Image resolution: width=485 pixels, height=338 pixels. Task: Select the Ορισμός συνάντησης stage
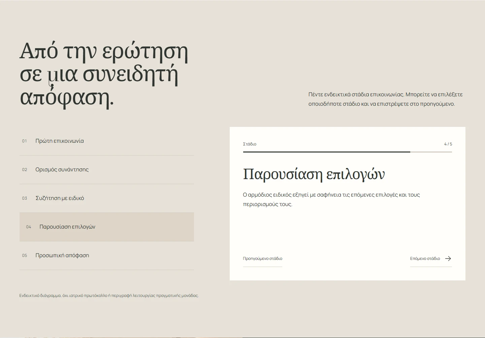(x=106, y=170)
